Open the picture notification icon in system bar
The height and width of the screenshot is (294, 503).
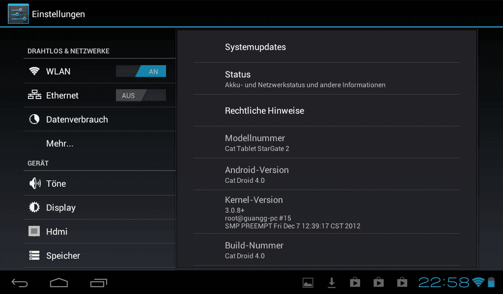tap(308, 283)
